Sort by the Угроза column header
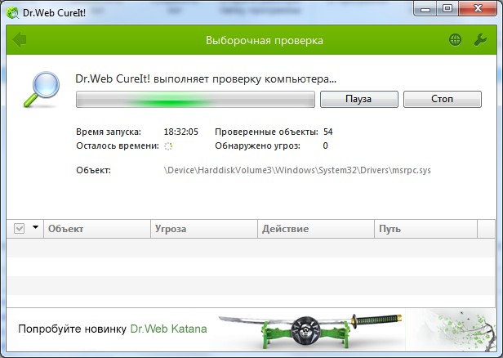 [x=204, y=229]
